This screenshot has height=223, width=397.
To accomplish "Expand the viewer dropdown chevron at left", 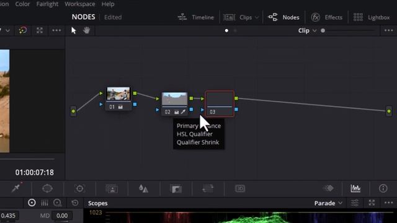I will [7, 31].
